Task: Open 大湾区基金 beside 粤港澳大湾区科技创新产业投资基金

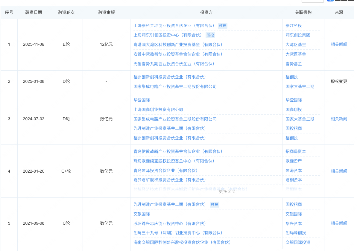Action: 296,45
